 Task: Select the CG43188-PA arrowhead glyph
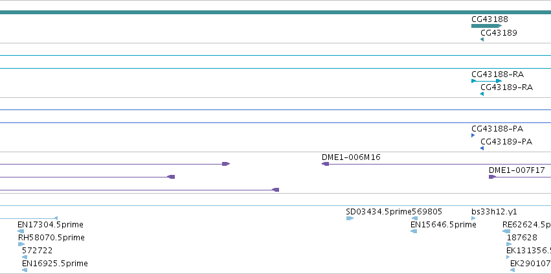click(473, 135)
